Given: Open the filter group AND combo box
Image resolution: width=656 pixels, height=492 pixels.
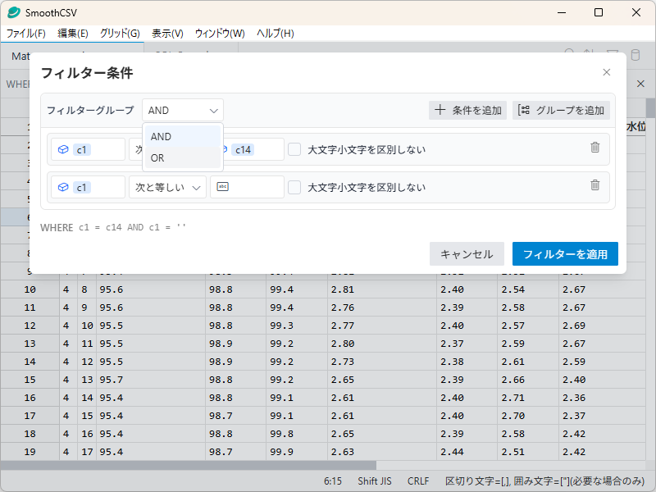Looking at the screenshot, I should pos(183,111).
